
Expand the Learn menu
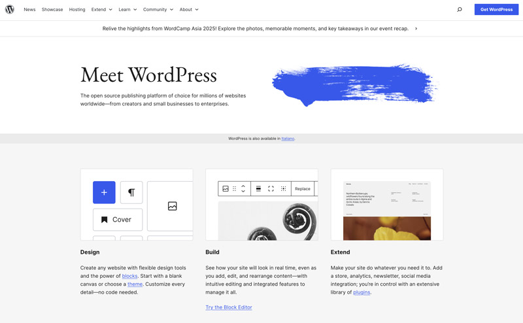pos(127,9)
